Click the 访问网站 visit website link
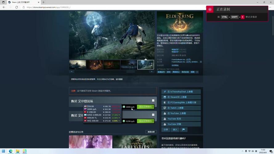This screenshot has width=274, height=154. point(175,66)
